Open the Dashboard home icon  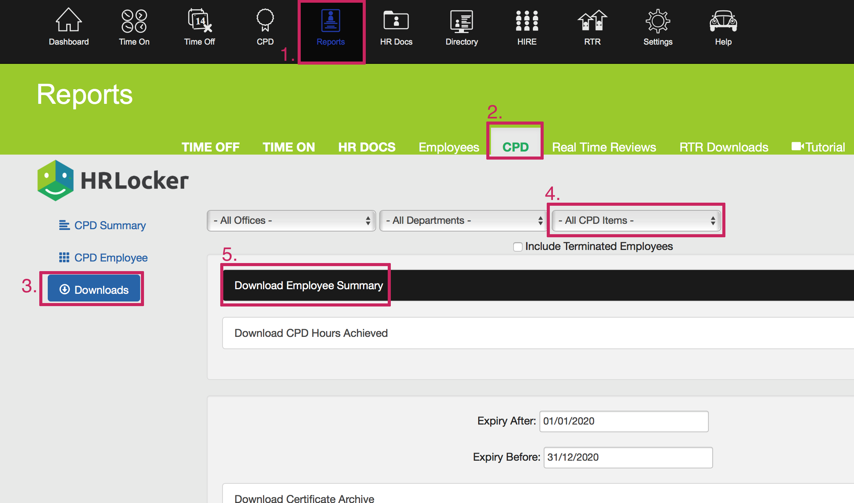click(69, 21)
